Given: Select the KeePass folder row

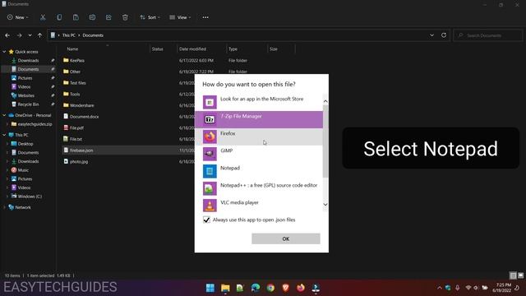Looking at the screenshot, I should 76,60.
